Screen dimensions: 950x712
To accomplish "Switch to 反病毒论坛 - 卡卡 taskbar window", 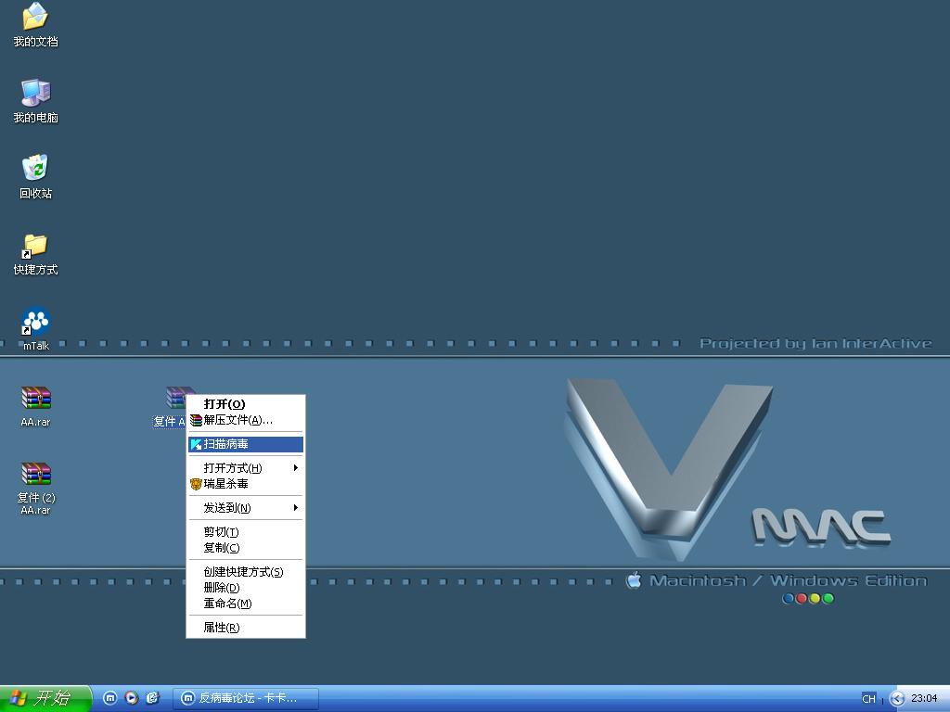I will coord(245,698).
